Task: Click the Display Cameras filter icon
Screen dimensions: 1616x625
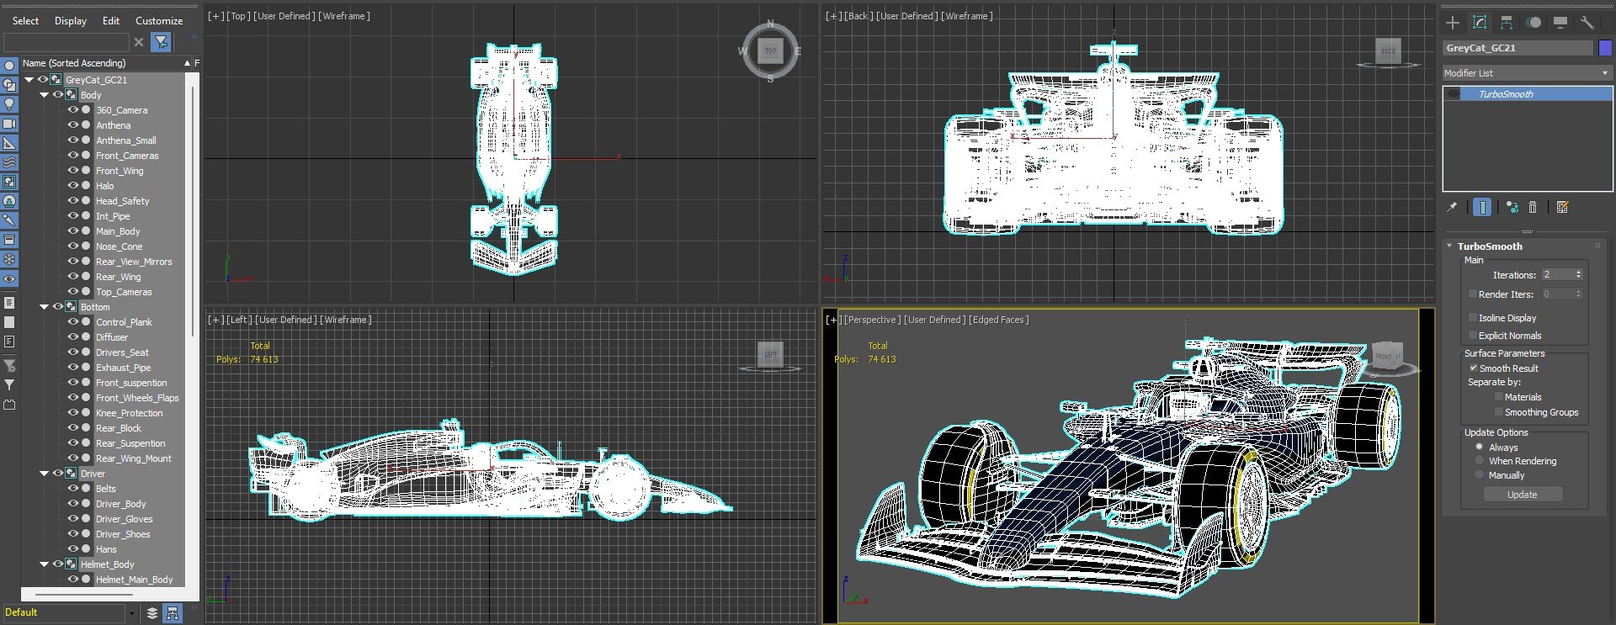Action: [9, 124]
